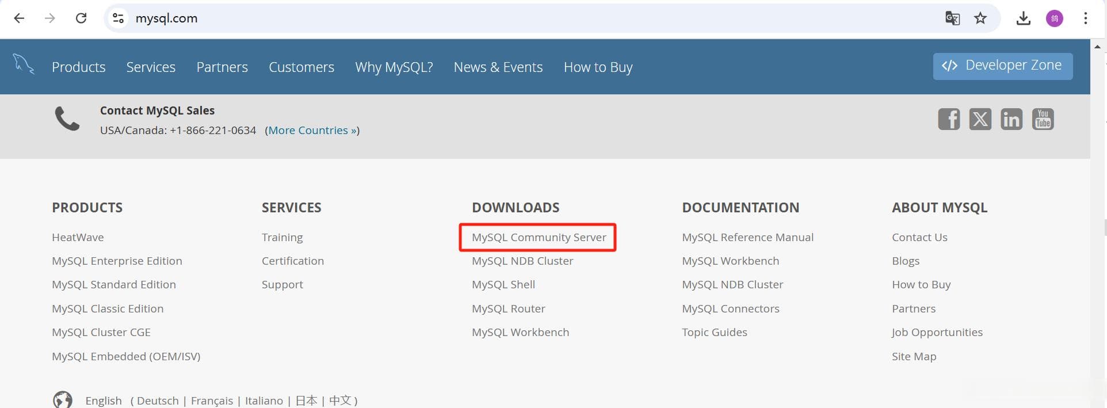Image resolution: width=1107 pixels, height=408 pixels.
Task: Switch language to Français
Action: tap(212, 401)
